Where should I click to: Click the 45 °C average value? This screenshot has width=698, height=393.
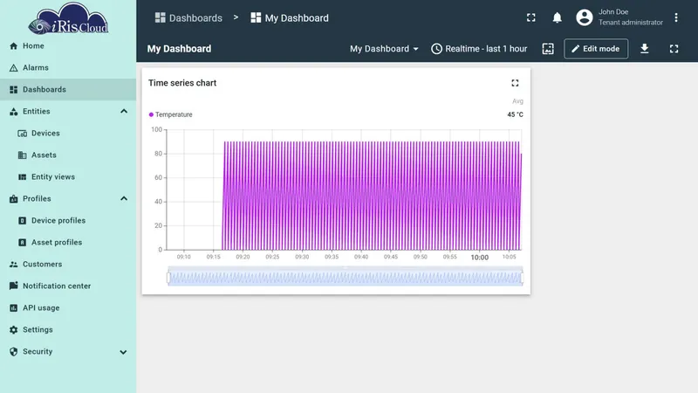pyautogui.click(x=515, y=114)
